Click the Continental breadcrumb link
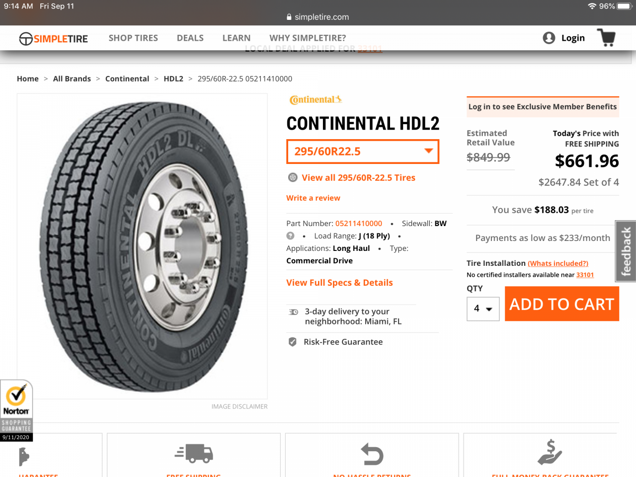 click(x=127, y=79)
